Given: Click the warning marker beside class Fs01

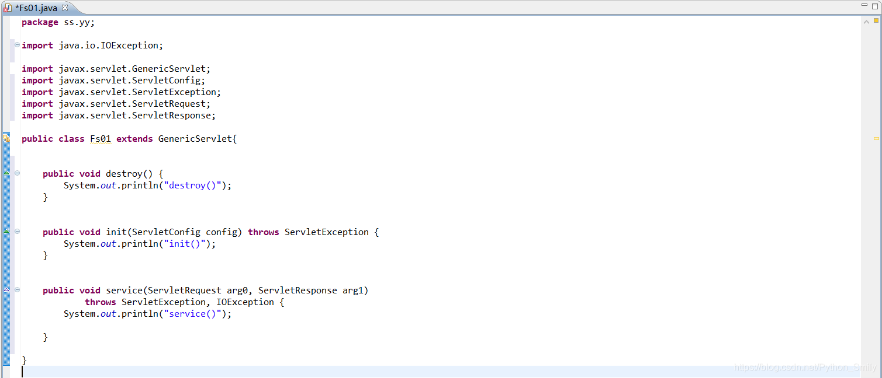Looking at the screenshot, I should pos(6,138).
